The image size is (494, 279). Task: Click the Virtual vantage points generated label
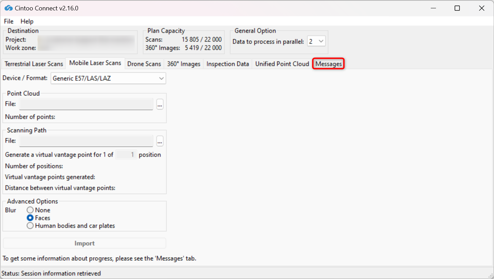[x=50, y=177]
